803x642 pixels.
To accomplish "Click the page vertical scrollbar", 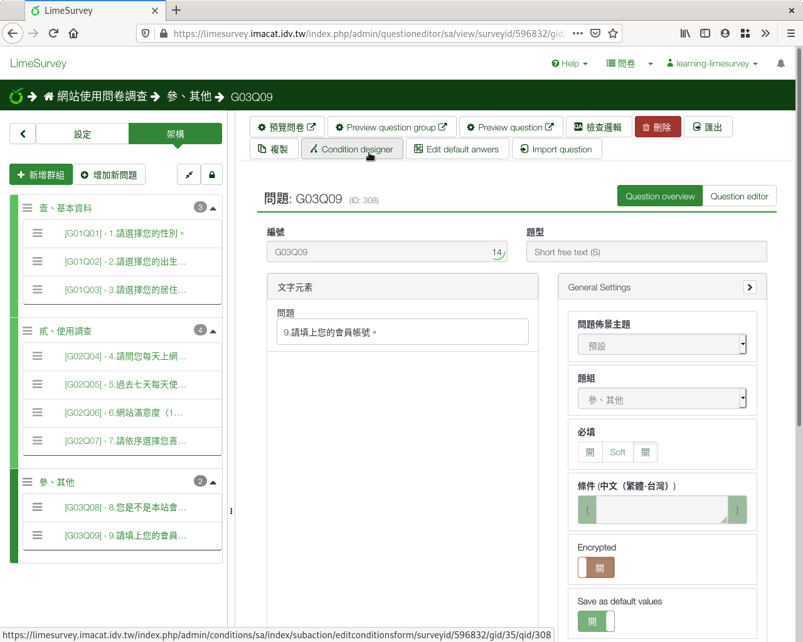I will (x=799, y=238).
